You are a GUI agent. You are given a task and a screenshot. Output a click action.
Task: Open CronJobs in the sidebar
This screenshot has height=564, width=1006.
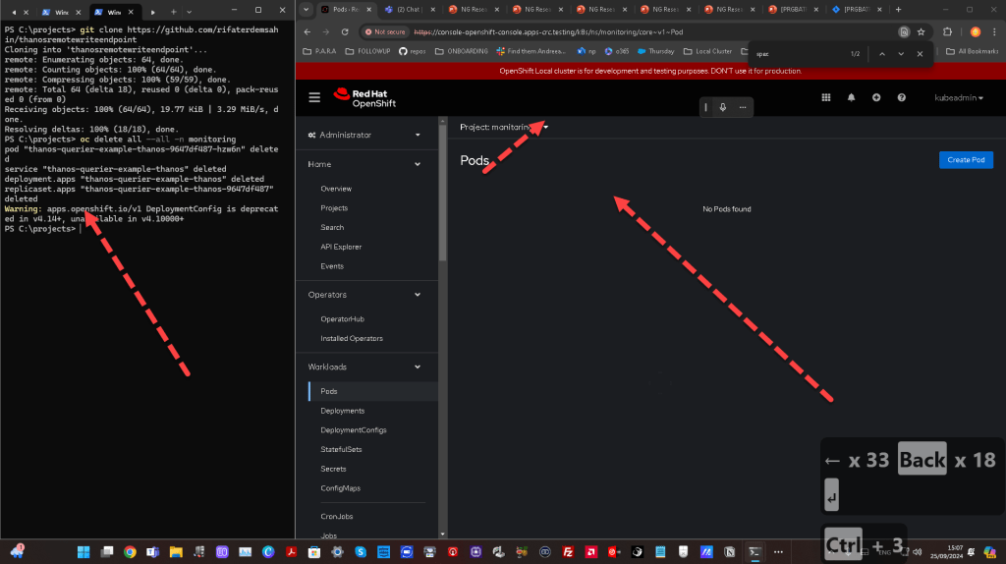(336, 517)
